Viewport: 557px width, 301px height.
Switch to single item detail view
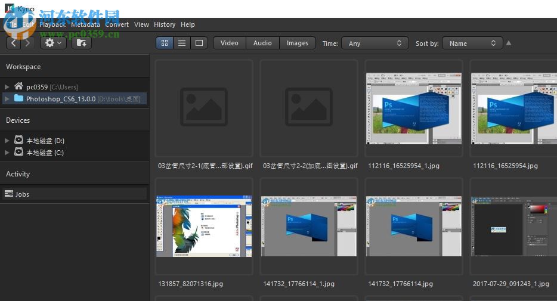(199, 43)
